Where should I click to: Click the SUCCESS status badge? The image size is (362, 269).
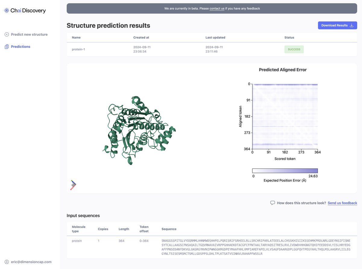tap(294, 49)
